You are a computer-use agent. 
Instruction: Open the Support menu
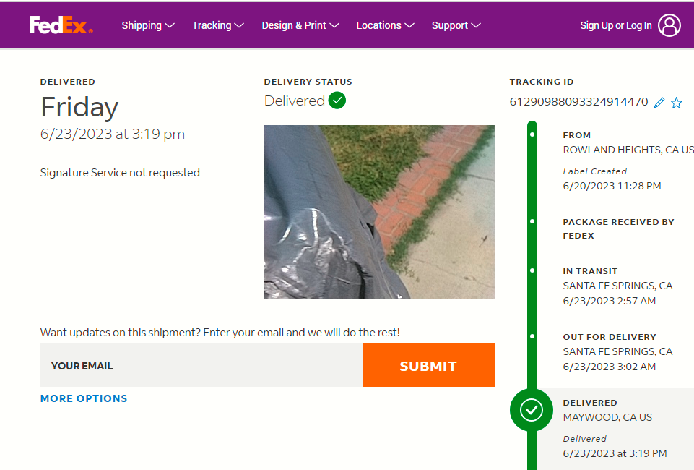[x=456, y=25]
